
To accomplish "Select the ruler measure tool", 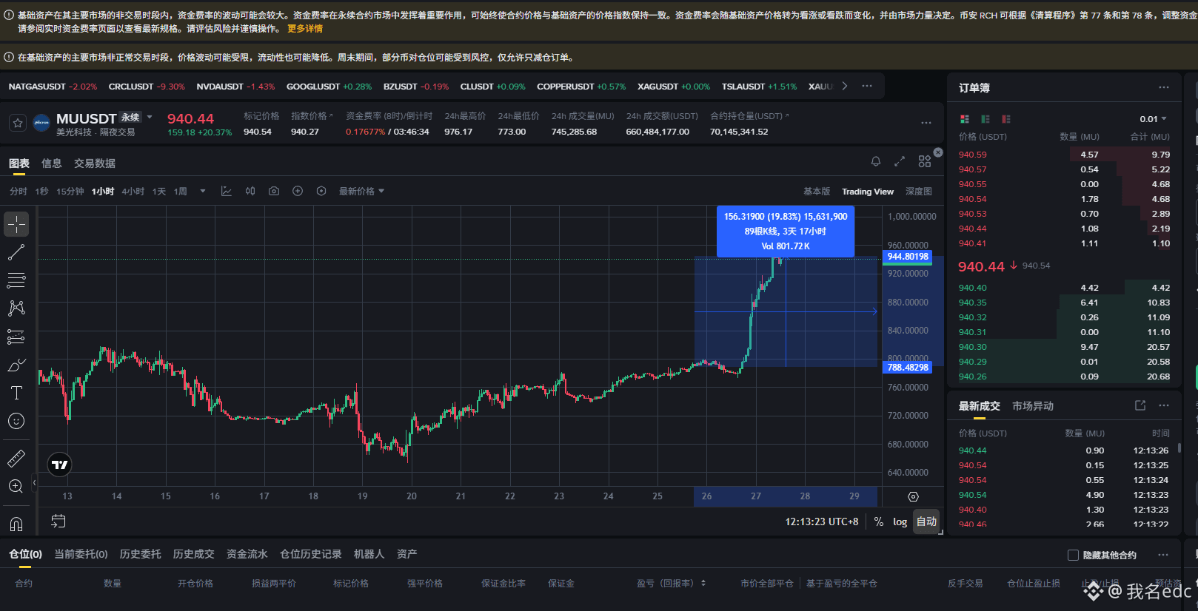I will [16, 459].
